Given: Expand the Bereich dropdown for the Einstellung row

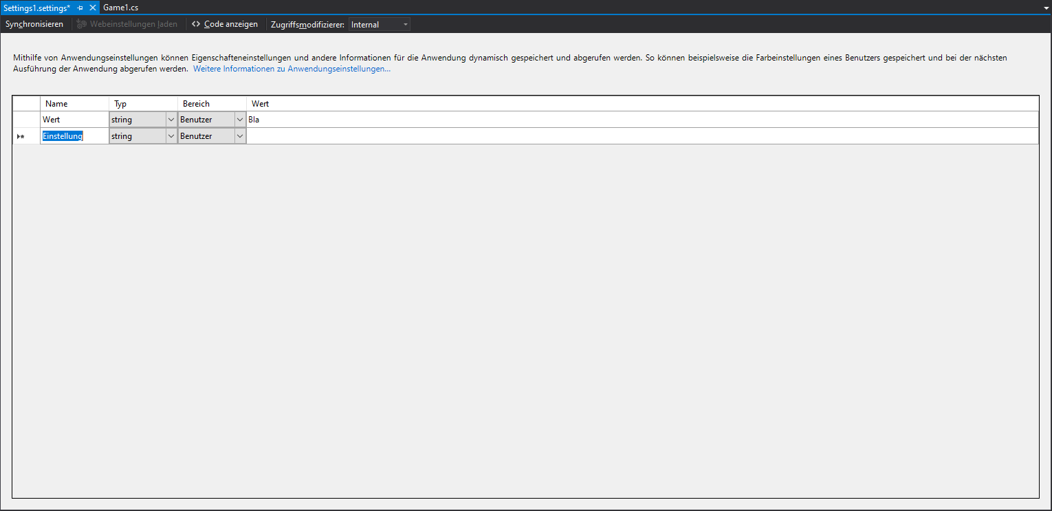Looking at the screenshot, I should pyautogui.click(x=239, y=136).
